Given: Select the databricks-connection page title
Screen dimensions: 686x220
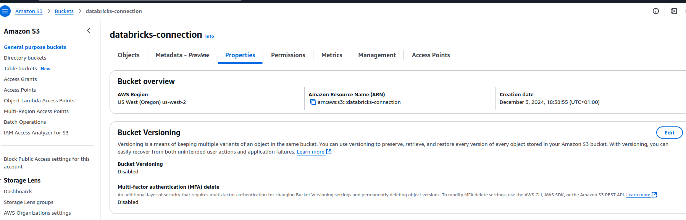Looking at the screenshot, I should pos(156,35).
